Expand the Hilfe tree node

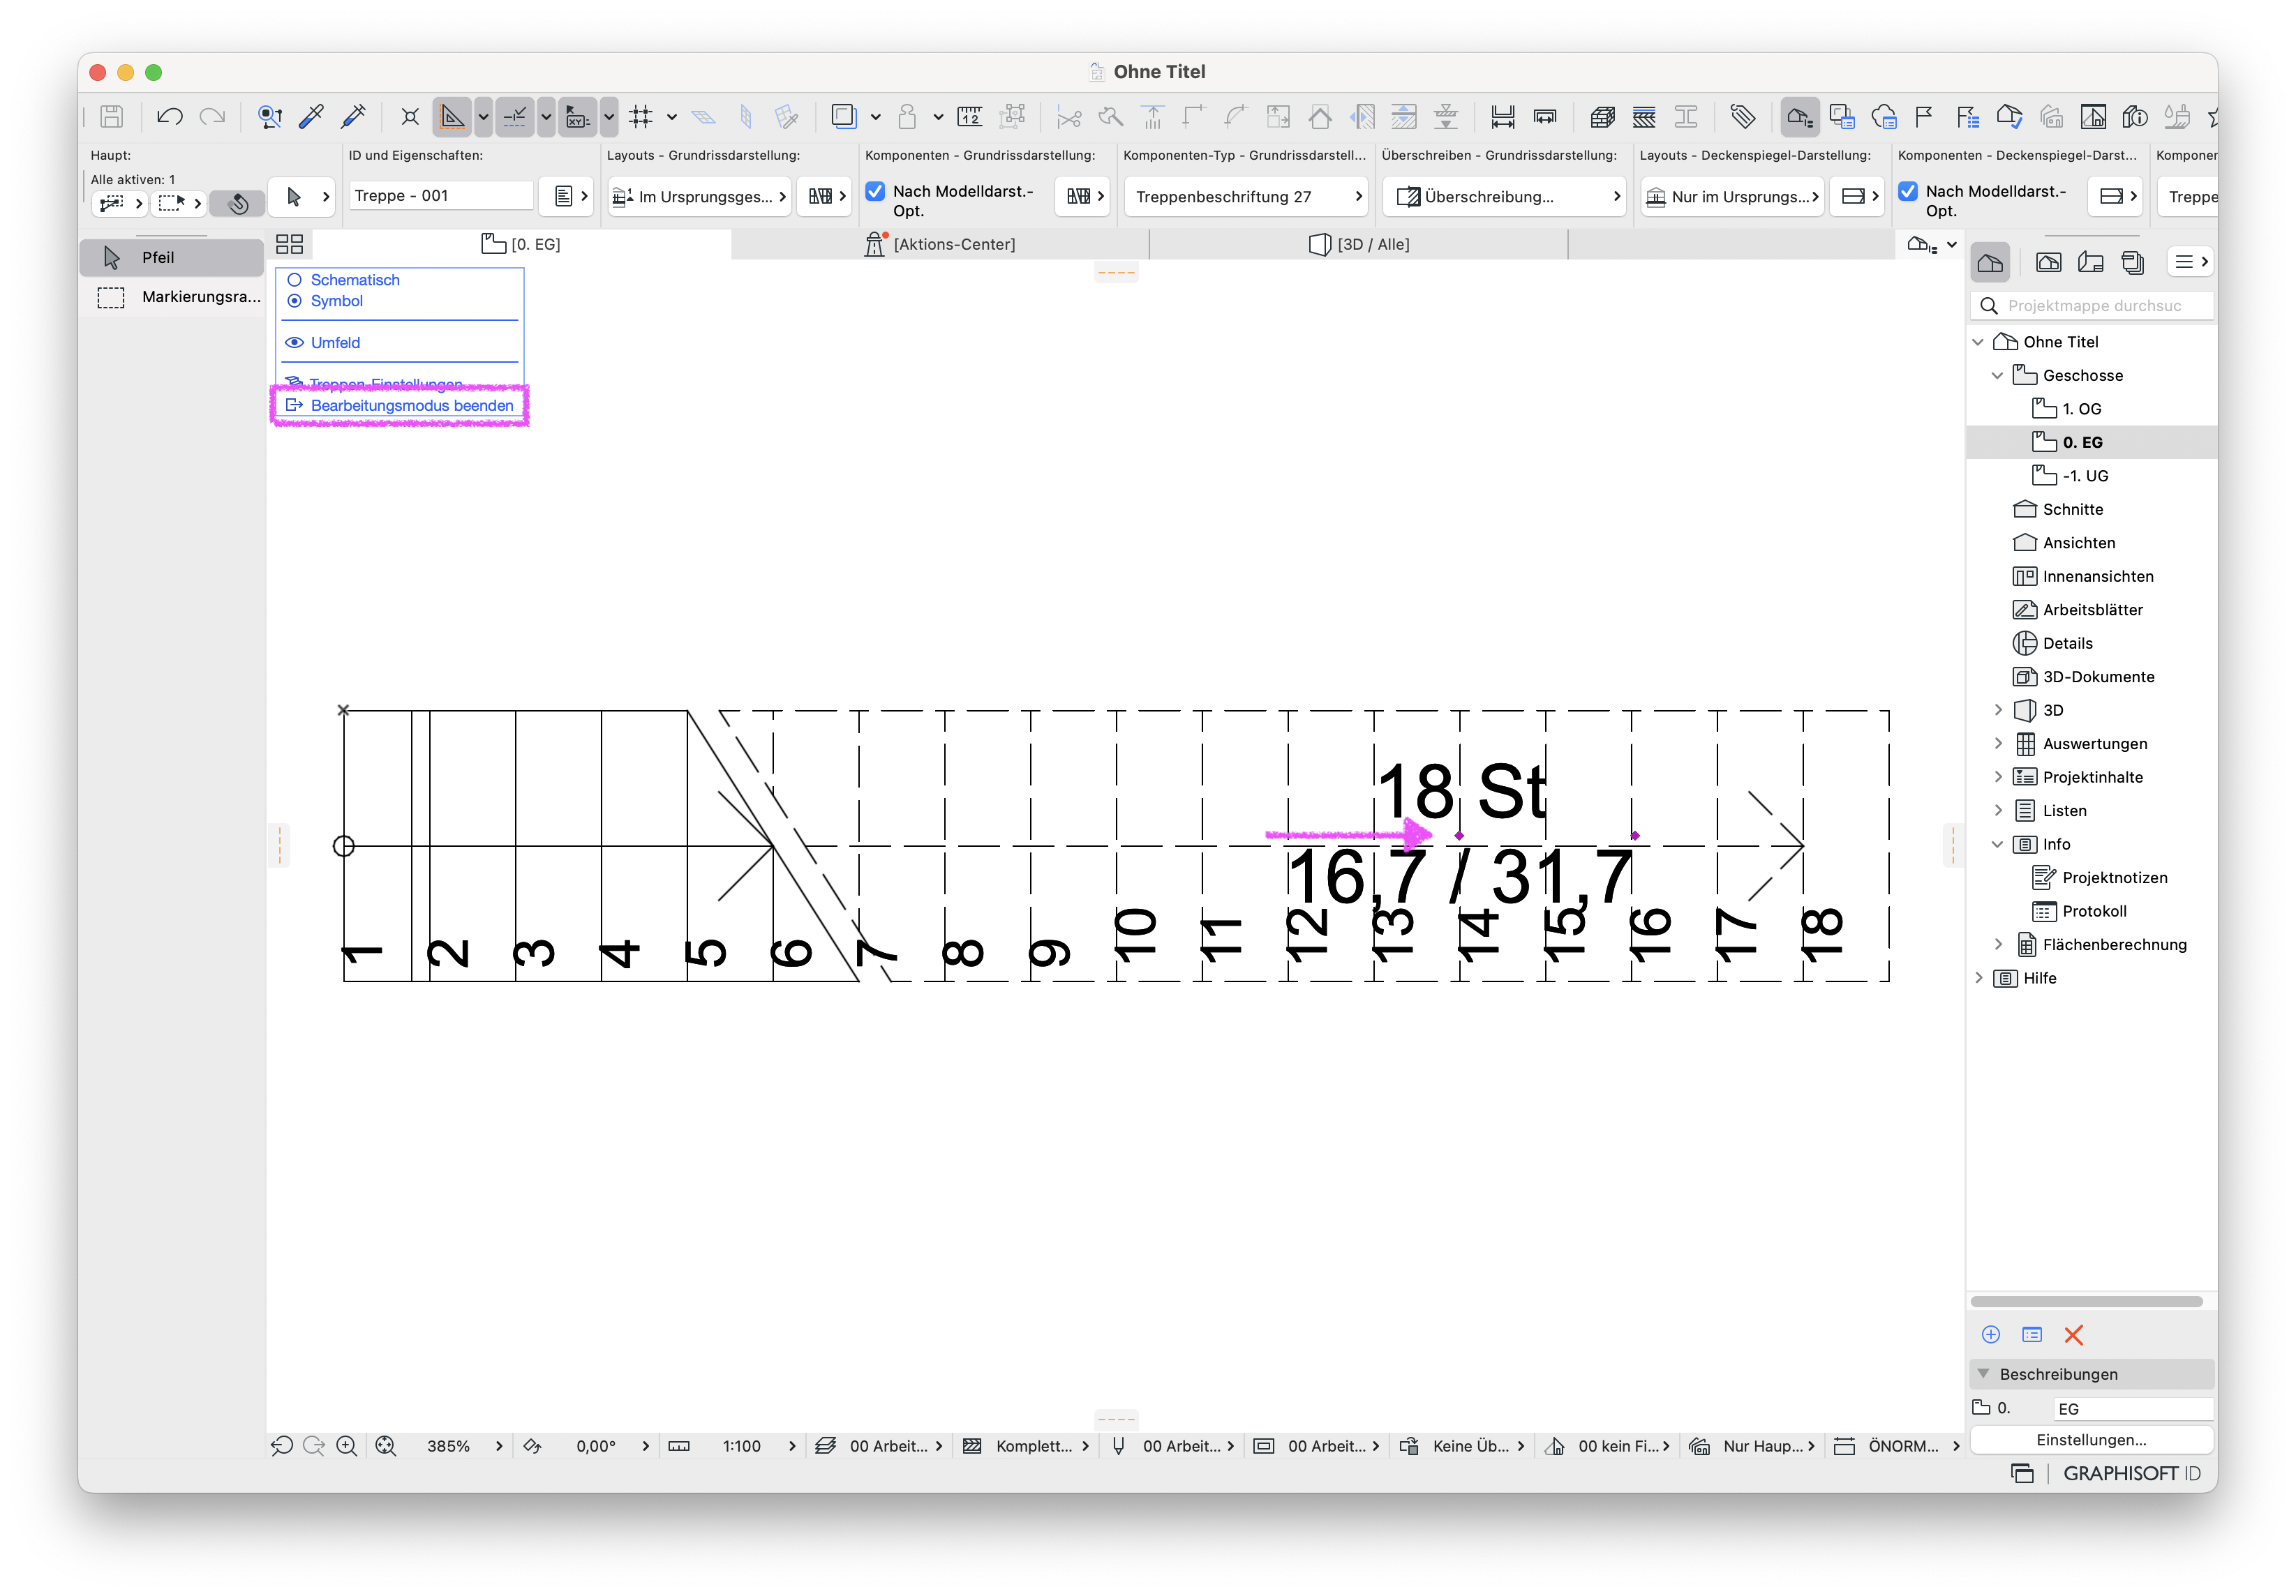click(1978, 977)
